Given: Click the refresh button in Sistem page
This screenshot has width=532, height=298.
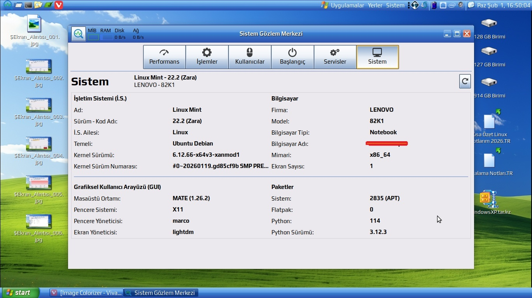Looking at the screenshot, I should (x=465, y=81).
